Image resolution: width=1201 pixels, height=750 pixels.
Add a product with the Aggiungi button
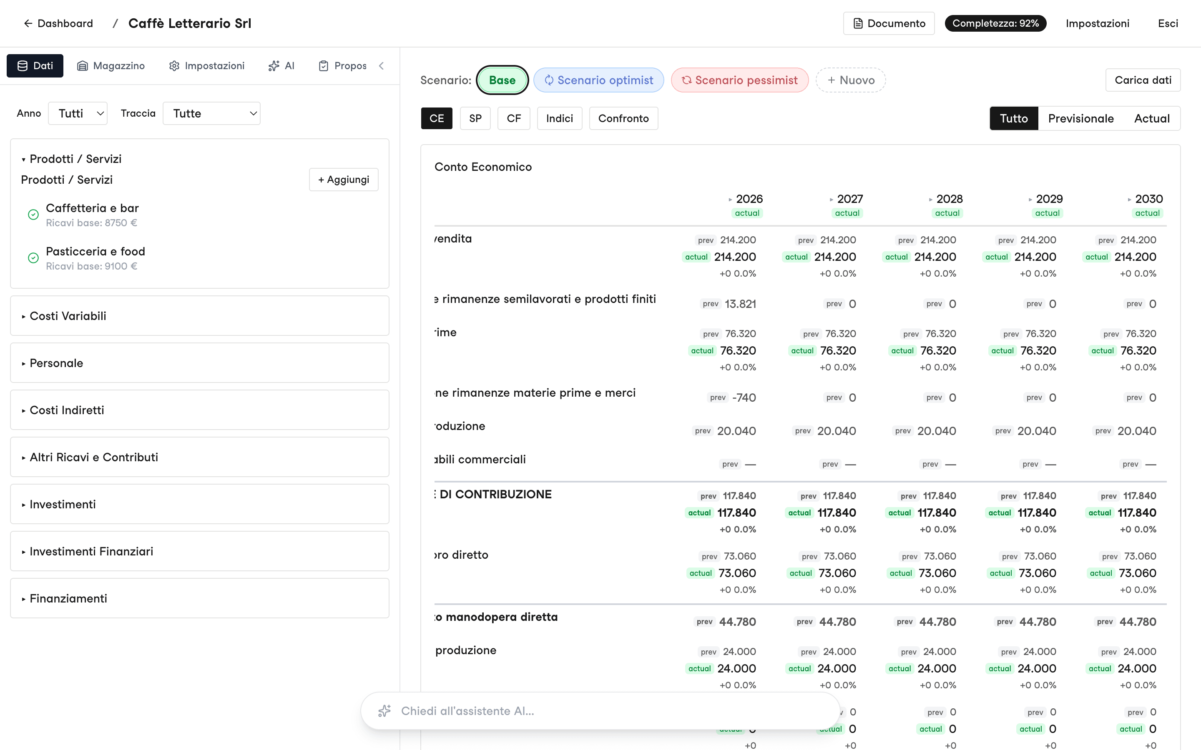(x=344, y=180)
